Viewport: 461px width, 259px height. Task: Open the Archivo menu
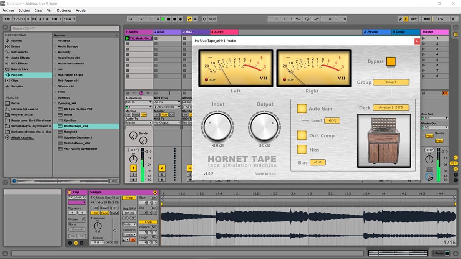point(8,10)
